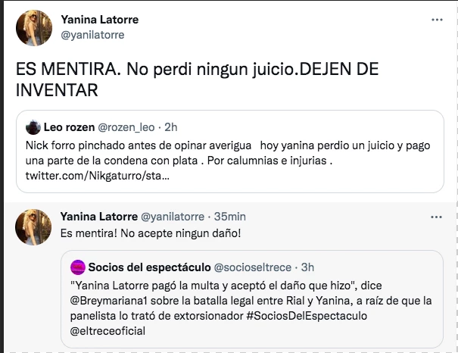Open Leo rozen's profile name in quoted tweet
The height and width of the screenshot is (353, 458).
pyautogui.click(x=70, y=127)
